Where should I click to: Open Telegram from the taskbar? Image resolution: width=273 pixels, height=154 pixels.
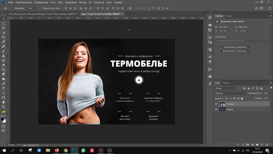point(39,150)
